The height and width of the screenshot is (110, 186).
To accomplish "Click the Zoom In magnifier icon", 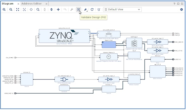I will 4,10.
